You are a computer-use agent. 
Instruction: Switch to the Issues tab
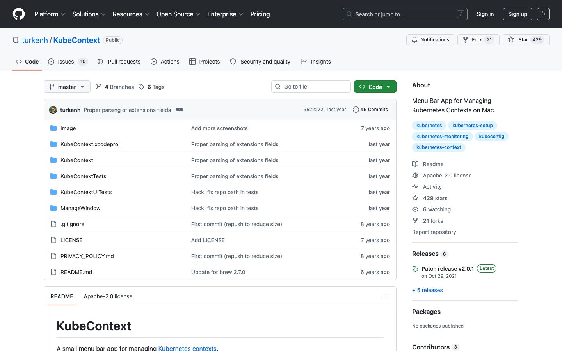point(68,62)
